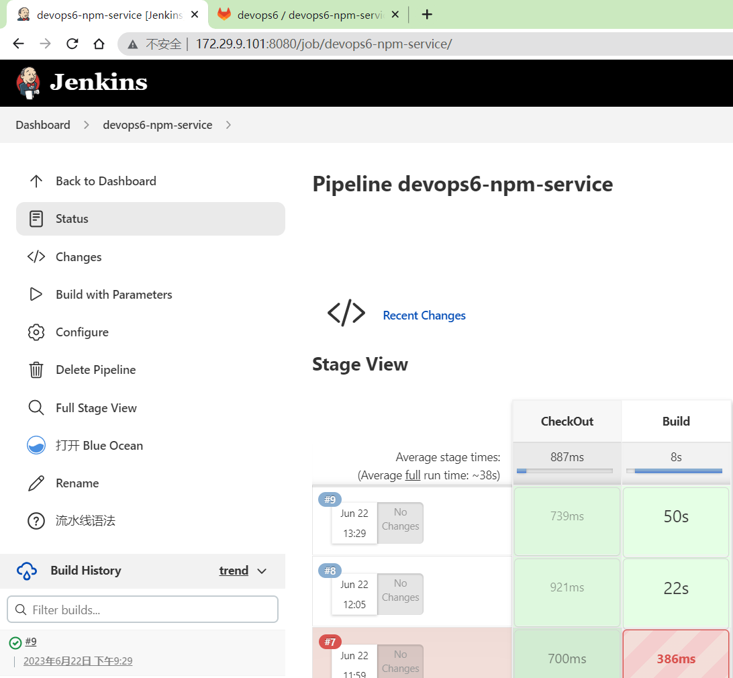Click the browser back arrow

click(18, 44)
